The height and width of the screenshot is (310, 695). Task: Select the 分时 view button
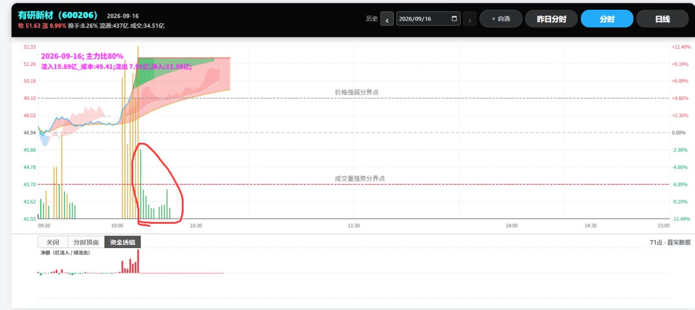click(x=607, y=18)
